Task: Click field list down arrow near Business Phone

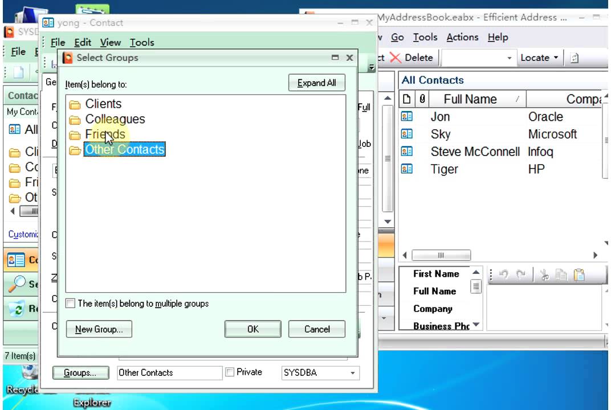Action: pyautogui.click(x=476, y=325)
